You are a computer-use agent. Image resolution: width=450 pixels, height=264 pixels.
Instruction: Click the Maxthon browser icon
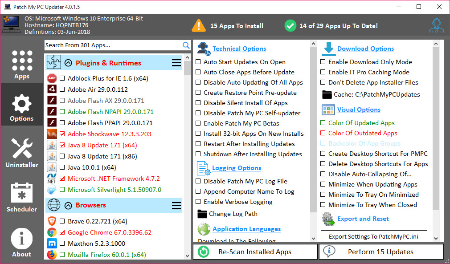point(52,244)
